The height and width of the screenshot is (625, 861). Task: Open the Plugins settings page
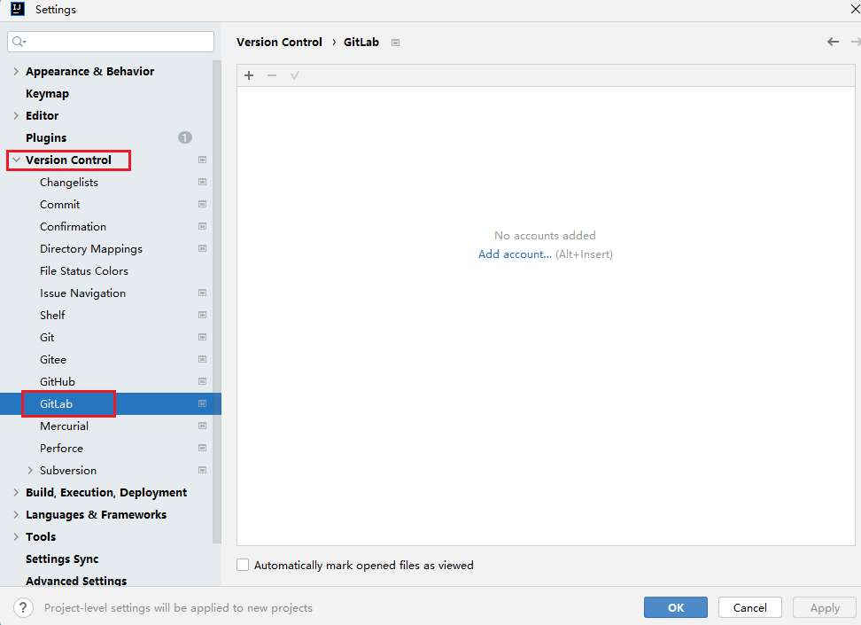tap(46, 137)
